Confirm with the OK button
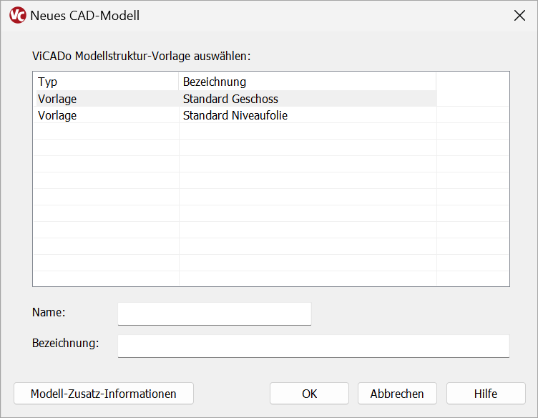Screen dimensions: 538x418 309,393
